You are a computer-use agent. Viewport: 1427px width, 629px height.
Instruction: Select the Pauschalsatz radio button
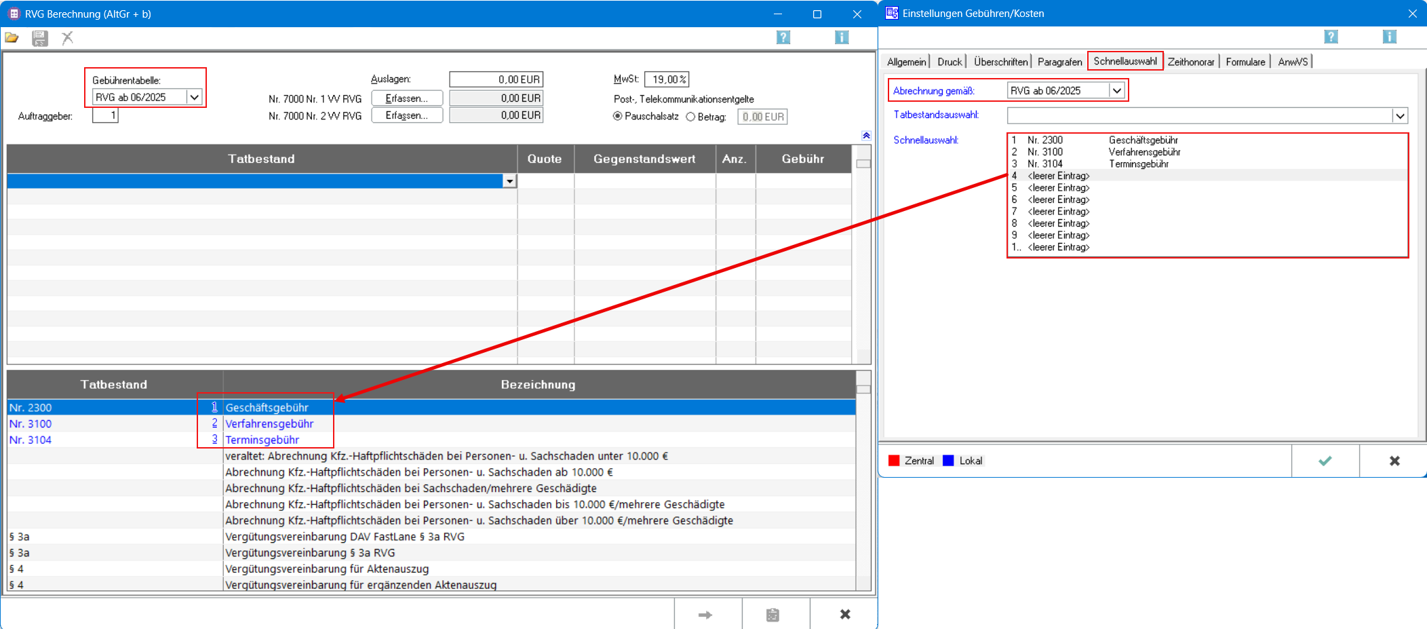618,117
